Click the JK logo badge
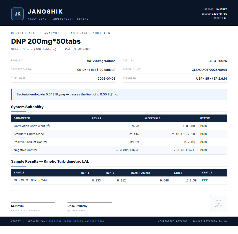 [x=17, y=14]
